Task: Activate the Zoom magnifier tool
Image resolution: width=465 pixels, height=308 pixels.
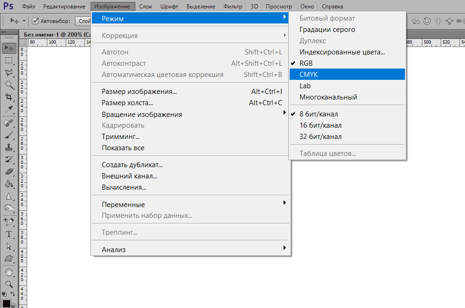Action: click(9, 284)
